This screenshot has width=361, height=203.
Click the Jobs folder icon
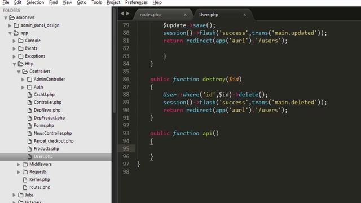pyautogui.click(x=21, y=195)
